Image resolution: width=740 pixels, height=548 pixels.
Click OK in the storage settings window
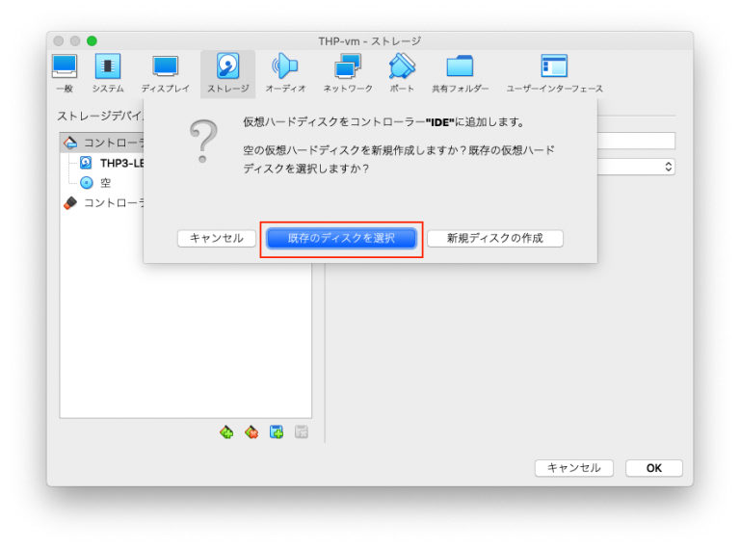[653, 468]
